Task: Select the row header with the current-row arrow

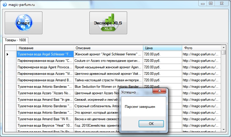Action: click(x=11, y=54)
